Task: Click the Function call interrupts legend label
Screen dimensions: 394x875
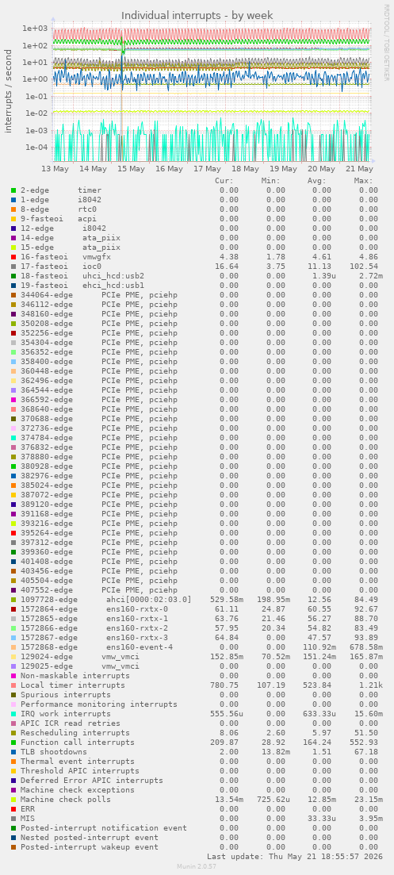Action: [x=78, y=743]
